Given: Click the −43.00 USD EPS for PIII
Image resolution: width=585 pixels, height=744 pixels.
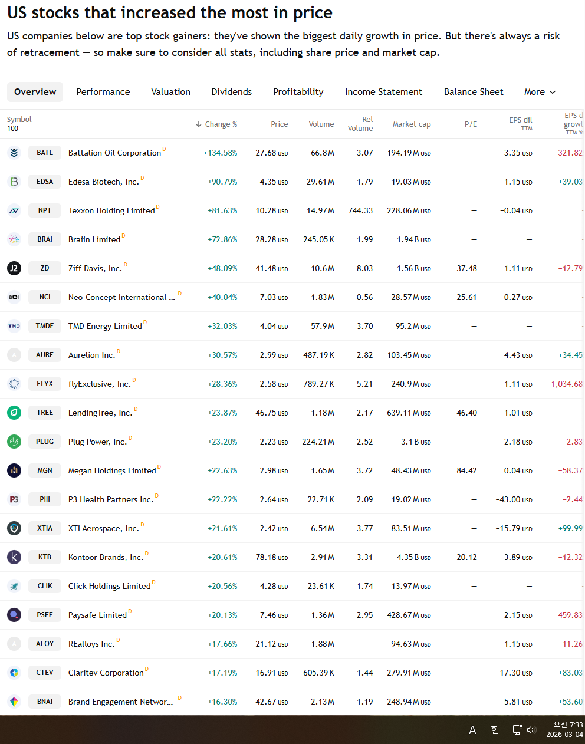Looking at the screenshot, I should coord(514,499).
